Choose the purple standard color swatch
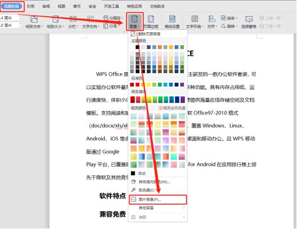The width and height of the screenshot is (297, 229). point(182,84)
